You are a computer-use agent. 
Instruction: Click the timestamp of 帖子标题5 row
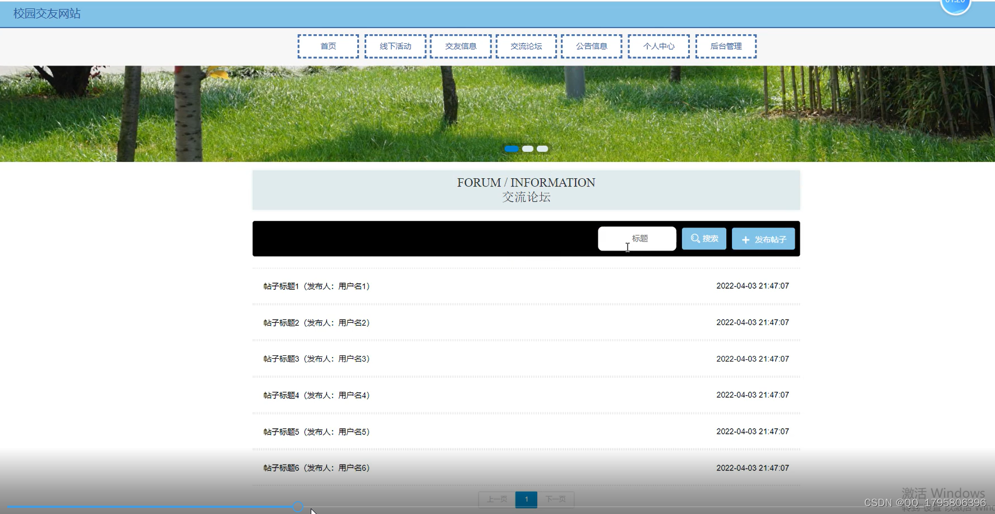point(753,432)
